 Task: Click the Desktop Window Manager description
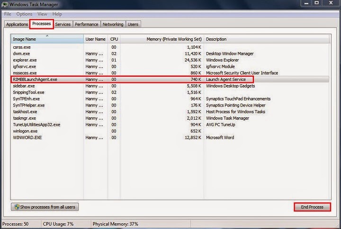[230, 53]
